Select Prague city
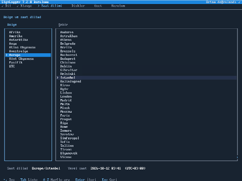 [147, 119]
